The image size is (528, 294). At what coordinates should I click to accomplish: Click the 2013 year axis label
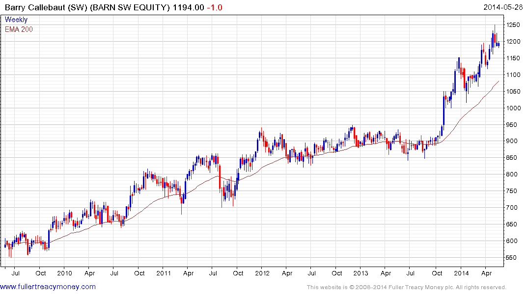(361, 273)
